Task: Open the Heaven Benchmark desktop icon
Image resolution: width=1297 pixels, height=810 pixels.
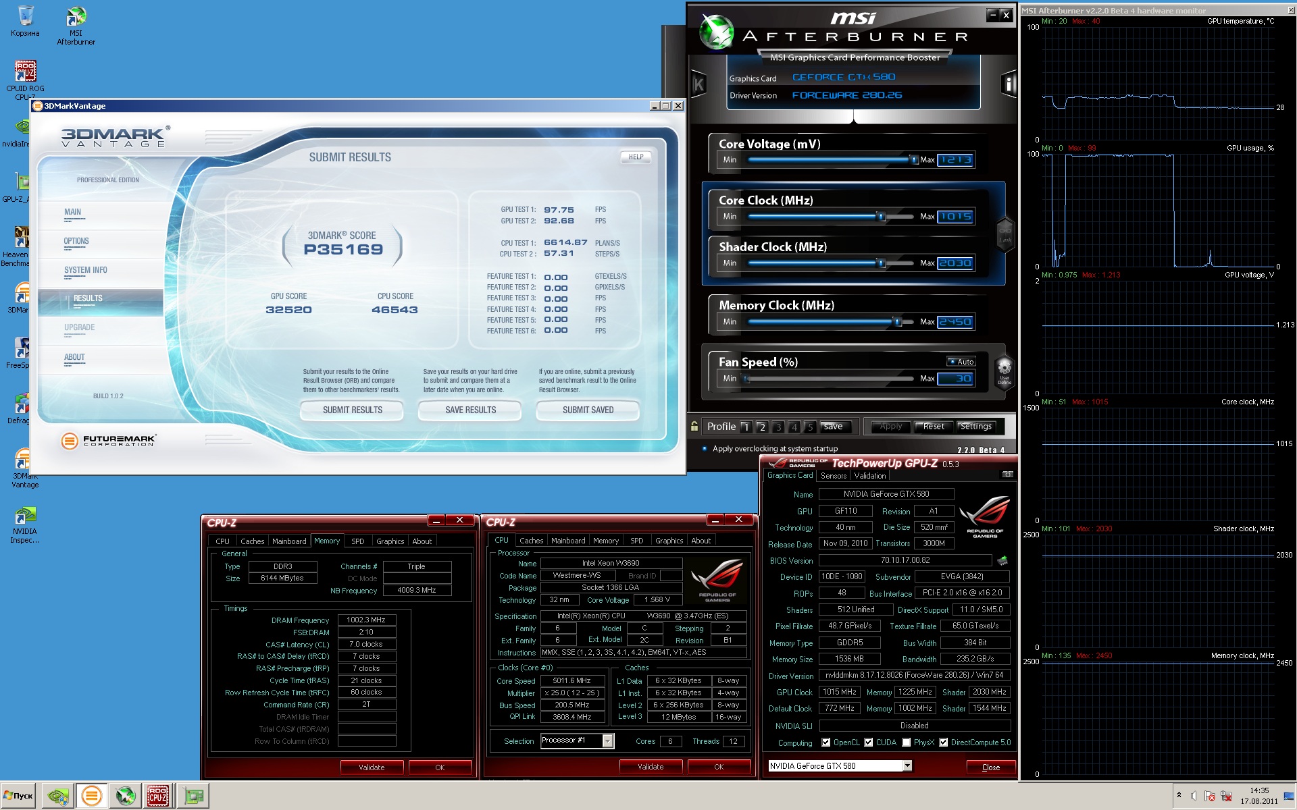Action: pyautogui.click(x=17, y=246)
